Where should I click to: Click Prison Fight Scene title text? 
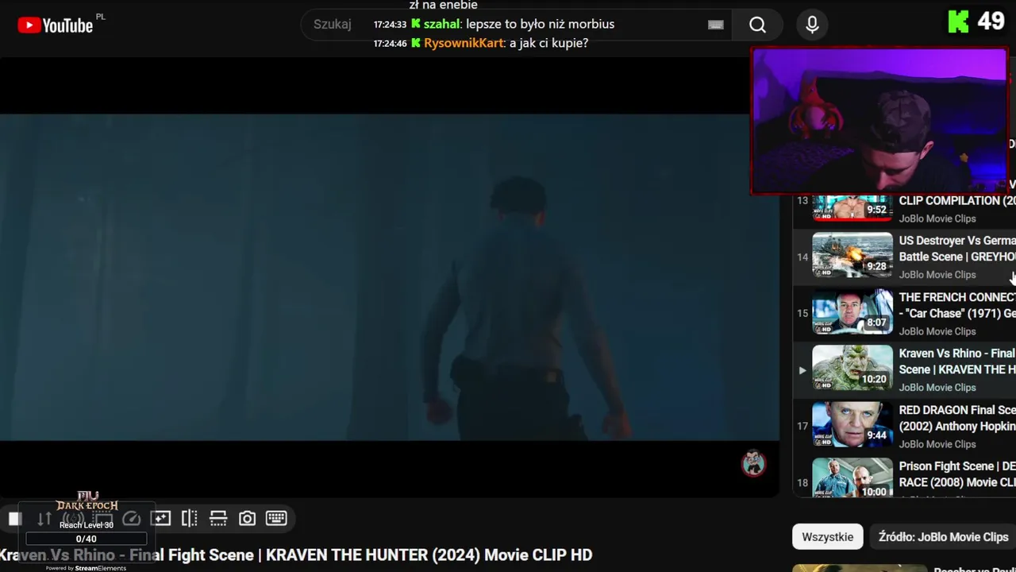click(957, 474)
